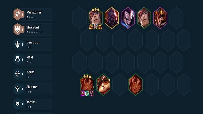Click the silver middle item under the top three-star champion
Screen dimensions: 203x114
coord(96,27)
